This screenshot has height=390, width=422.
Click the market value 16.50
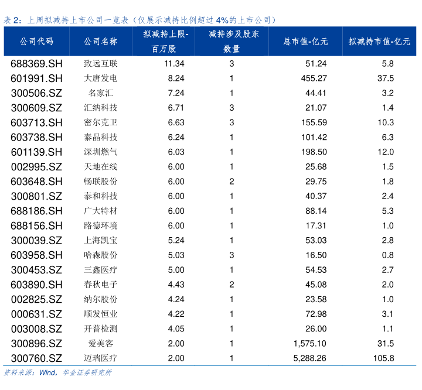click(x=316, y=255)
